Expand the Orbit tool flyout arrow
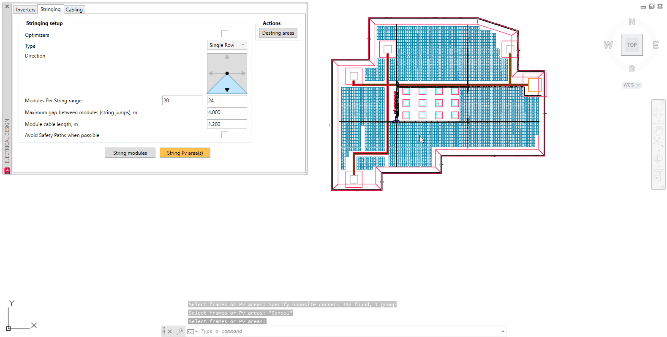 659,167
